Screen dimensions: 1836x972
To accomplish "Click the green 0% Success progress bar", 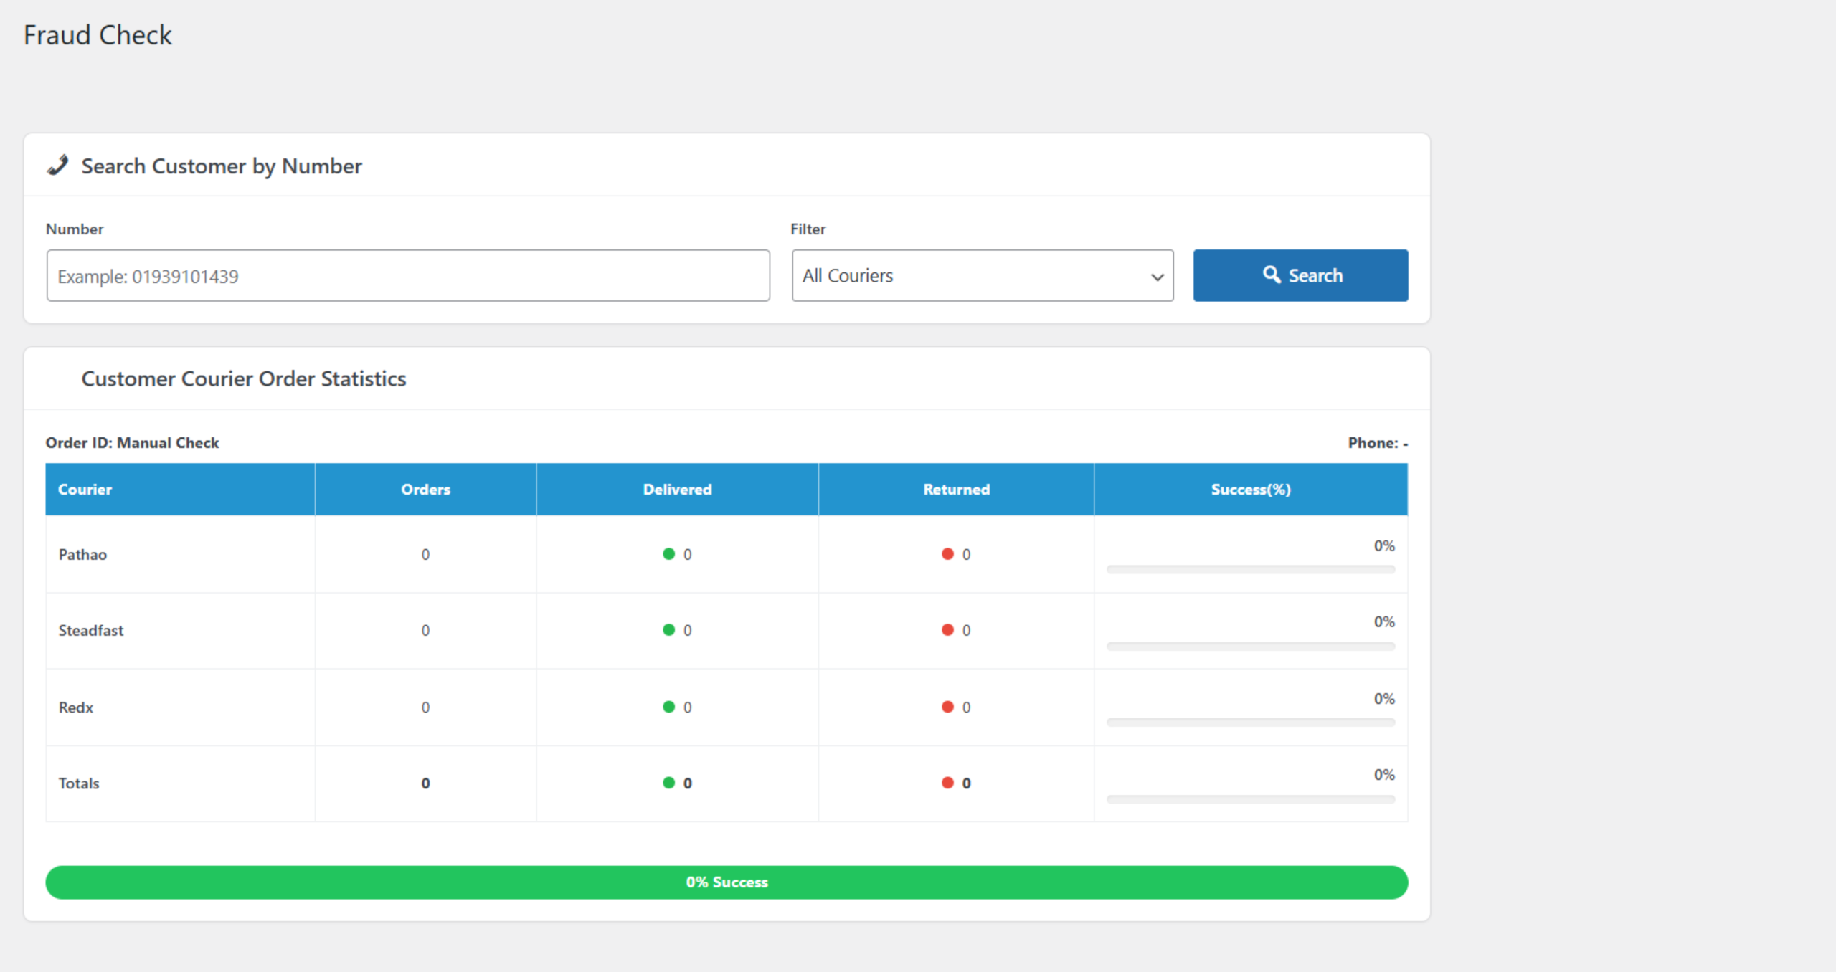I will (x=727, y=882).
